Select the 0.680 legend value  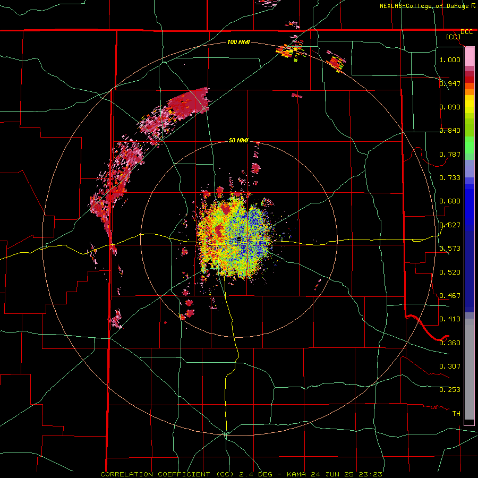coord(450,201)
